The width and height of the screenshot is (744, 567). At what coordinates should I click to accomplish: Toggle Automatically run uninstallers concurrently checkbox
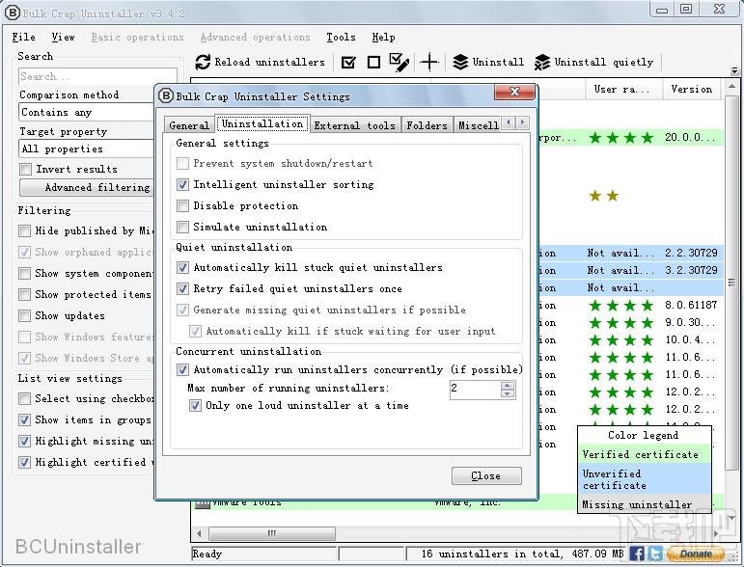click(x=182, y=369)
